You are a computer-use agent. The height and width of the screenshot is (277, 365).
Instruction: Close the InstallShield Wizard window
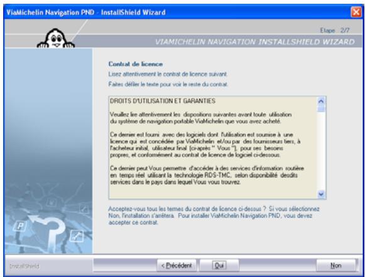(x=356, y=12)
